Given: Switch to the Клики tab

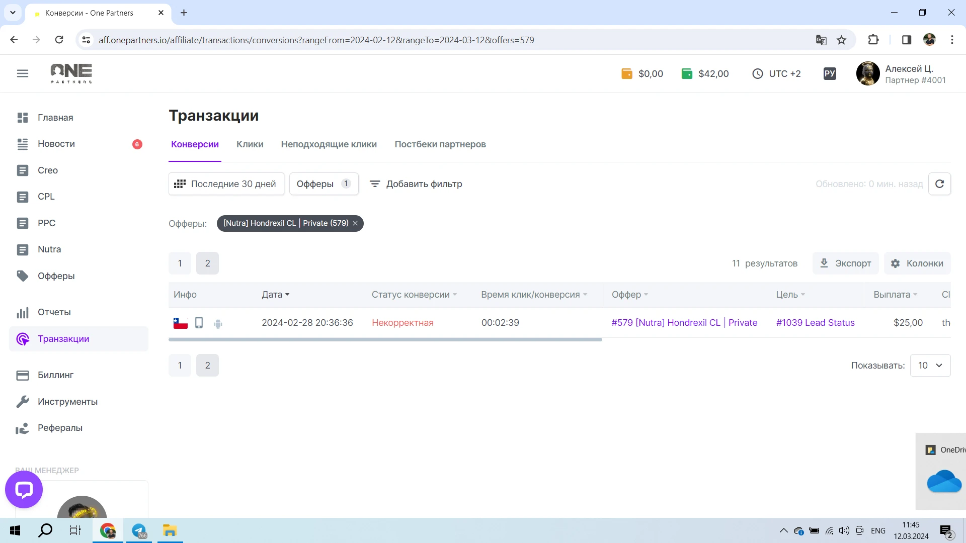Looking at the screenshot, I should (250, 144).
